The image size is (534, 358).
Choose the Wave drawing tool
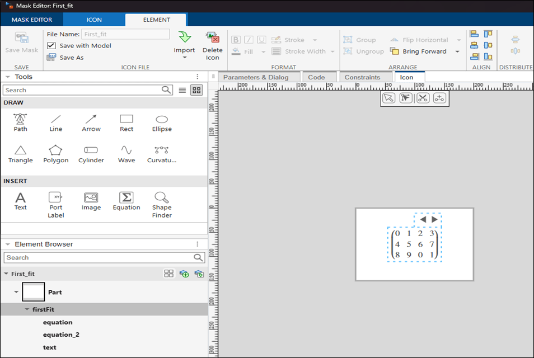(127, 153)
